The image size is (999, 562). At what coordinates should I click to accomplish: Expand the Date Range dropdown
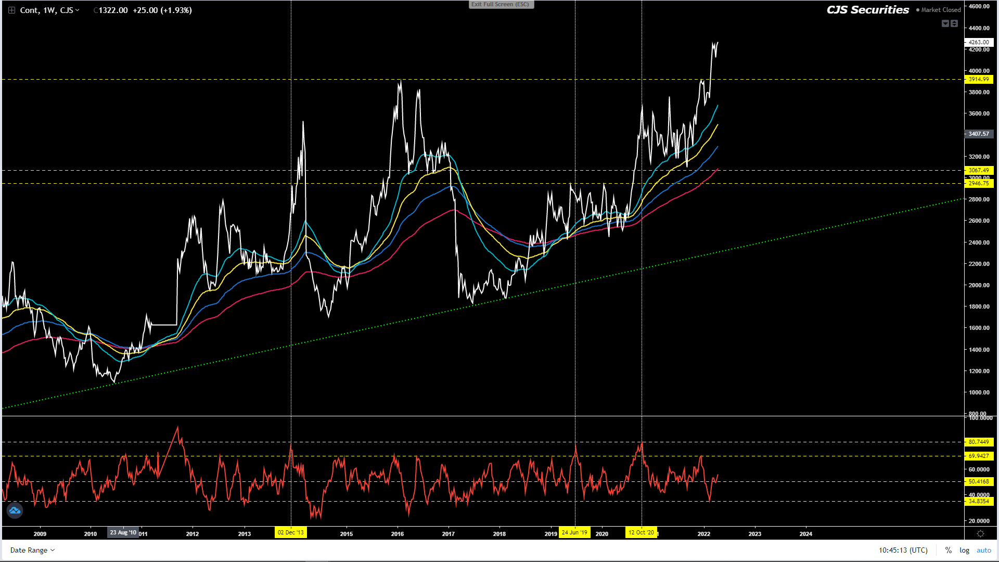click(32, 550)
